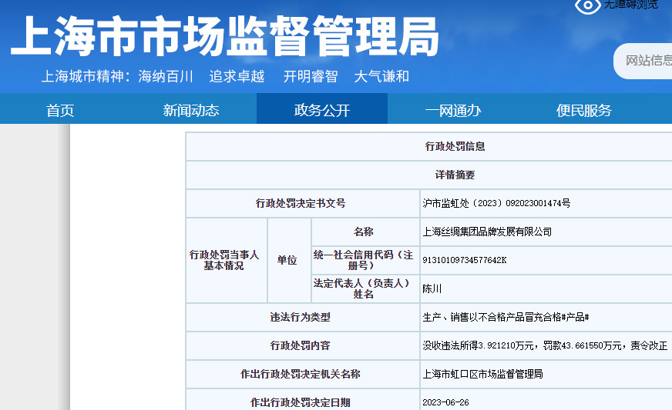The height and width of the screenshot is (410, 672).
Task: Click the 名称 label cell
Action: point(365,232)
